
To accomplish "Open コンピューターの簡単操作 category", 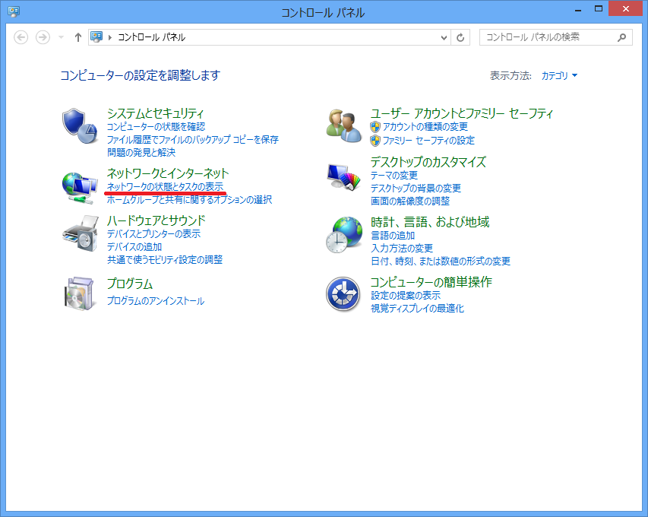I will [431, 282].
